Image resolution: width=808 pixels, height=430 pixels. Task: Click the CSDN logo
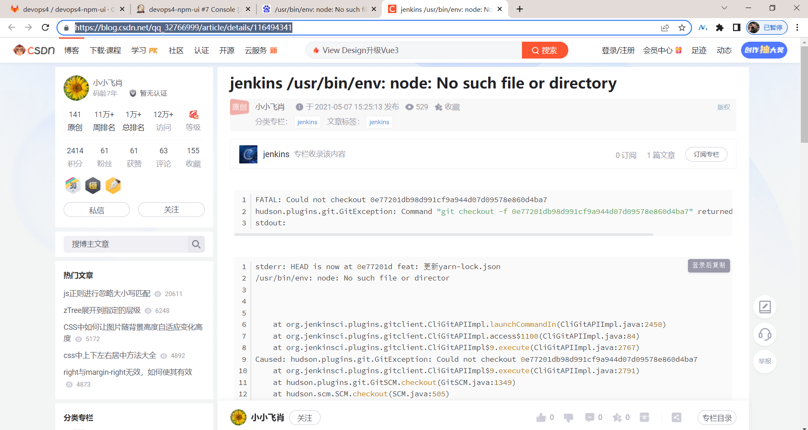(x=34, y=50)
